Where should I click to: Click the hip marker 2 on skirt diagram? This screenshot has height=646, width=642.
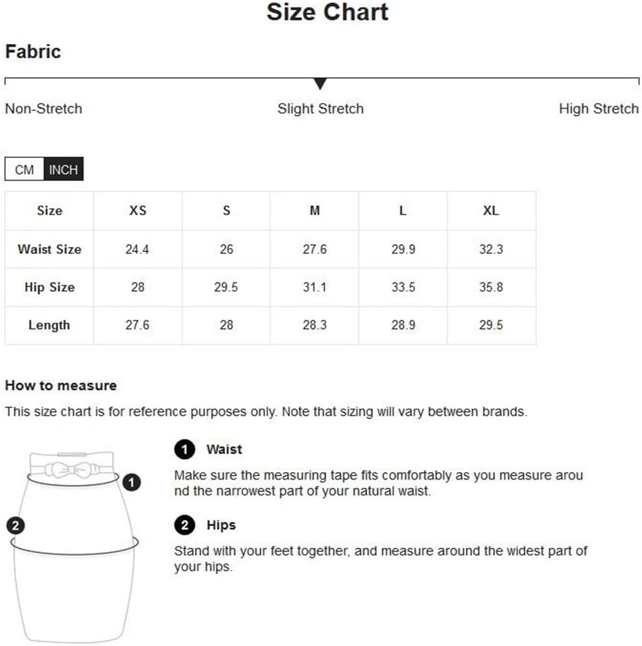pyautogui.click(x=16, y=526)
